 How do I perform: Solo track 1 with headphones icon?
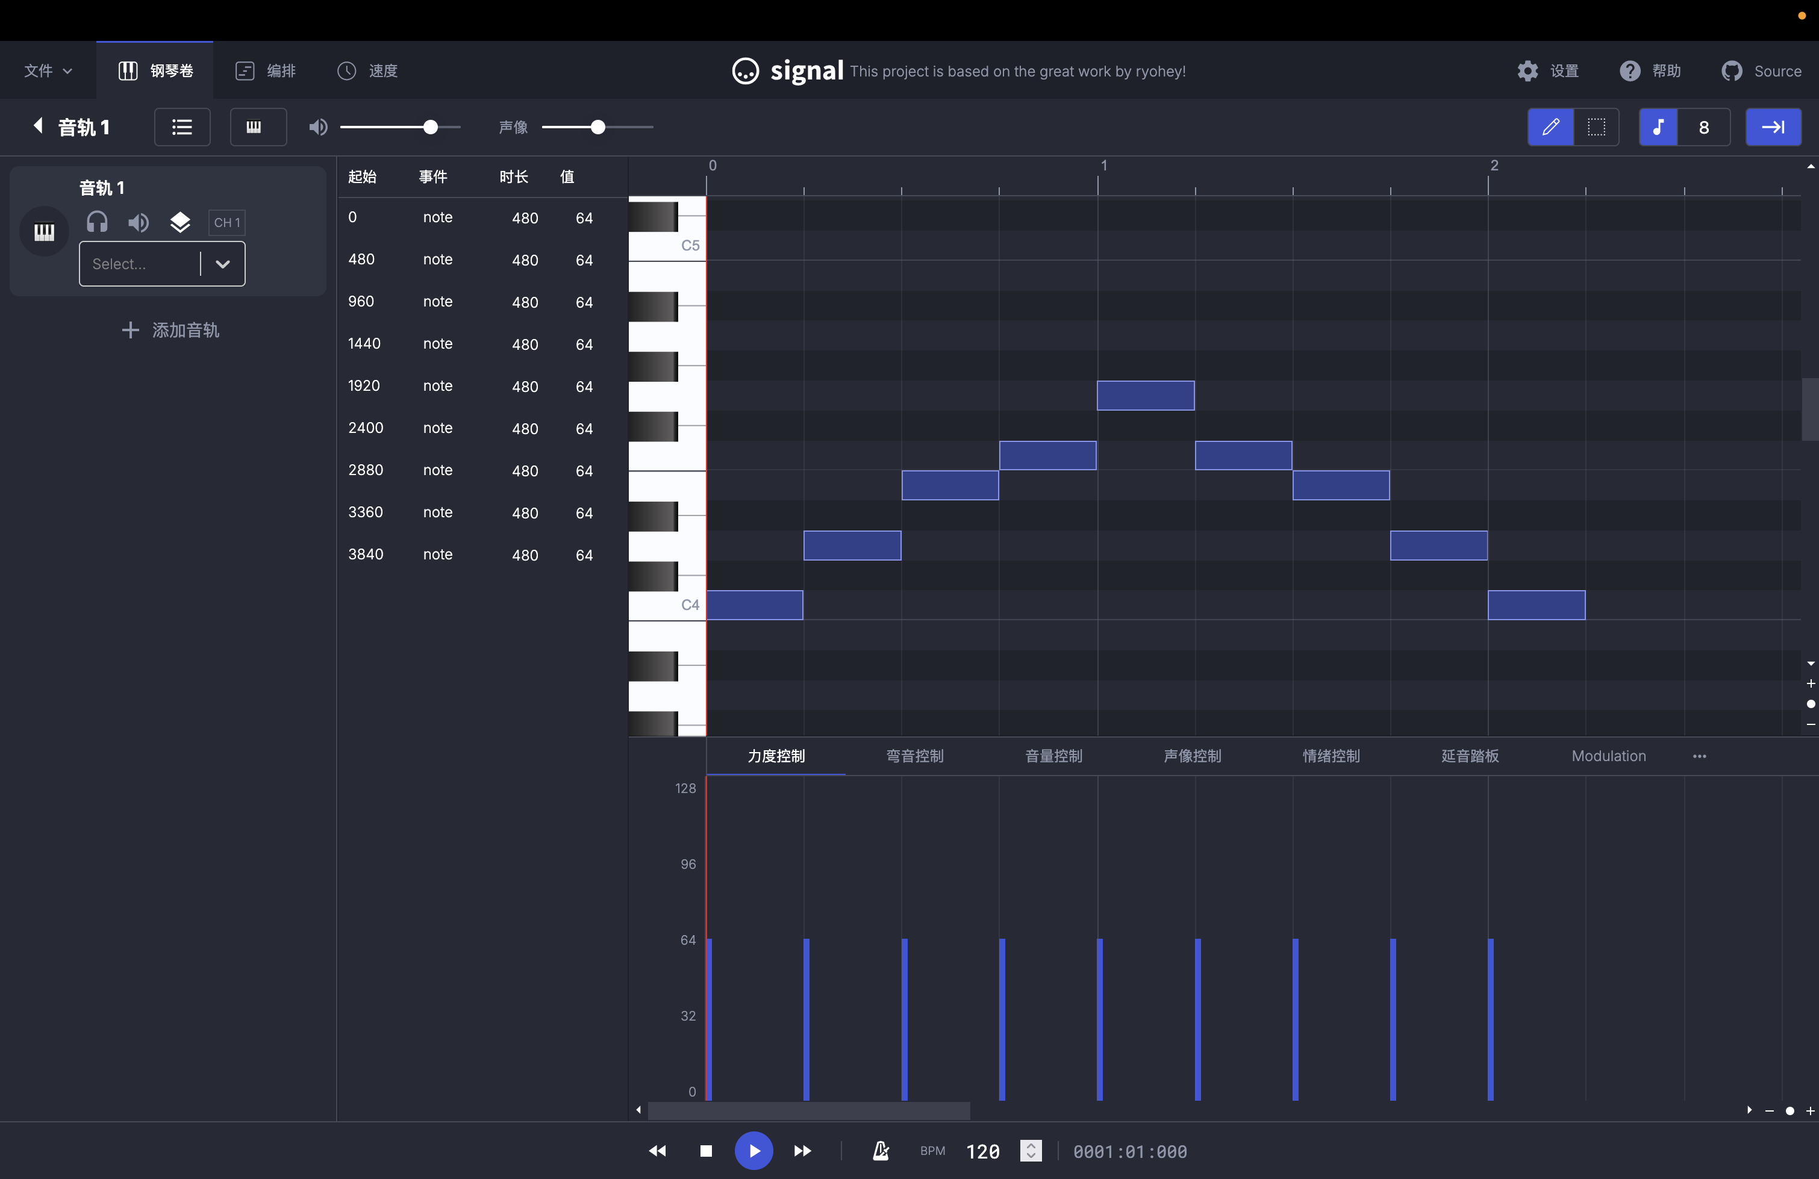(97, 222)
